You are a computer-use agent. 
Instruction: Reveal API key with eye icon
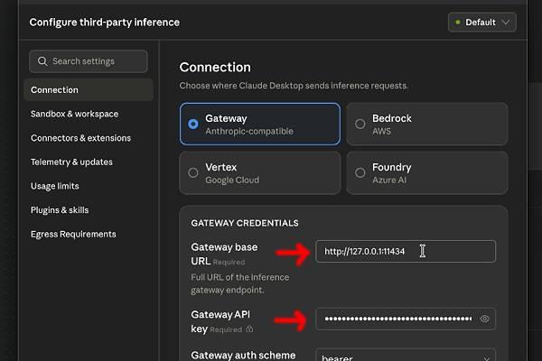[x=484, y=319]
